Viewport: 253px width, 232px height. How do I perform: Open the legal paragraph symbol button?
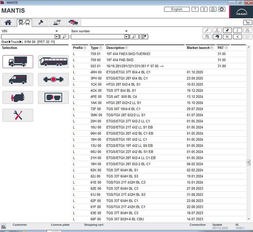204,9
